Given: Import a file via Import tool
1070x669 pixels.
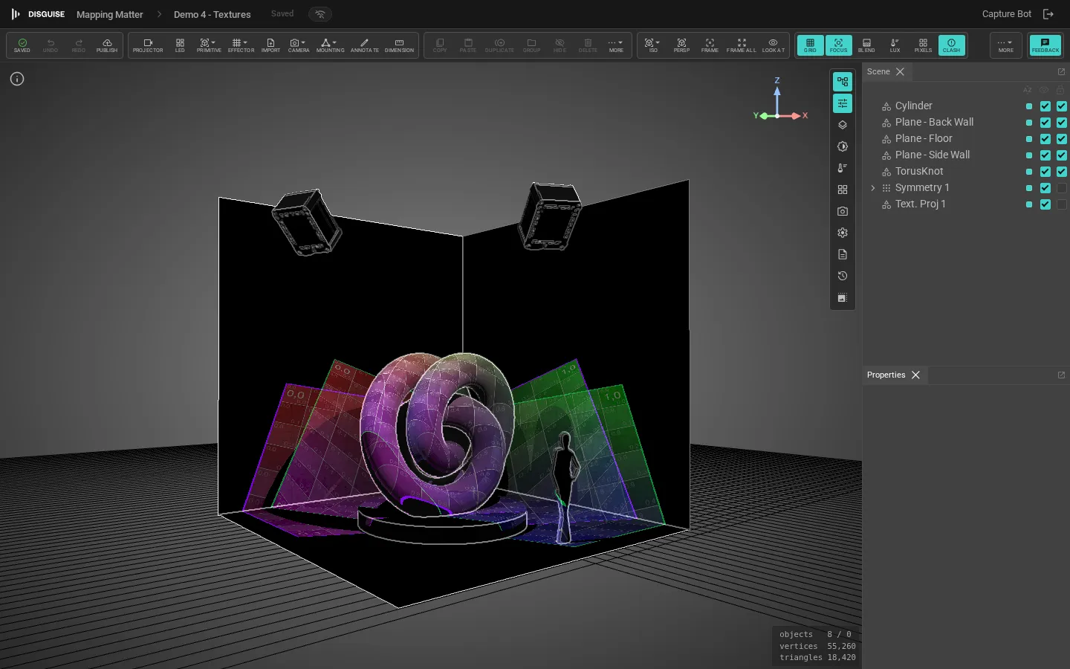Looking at the screenshot, I should click(270, 45).
